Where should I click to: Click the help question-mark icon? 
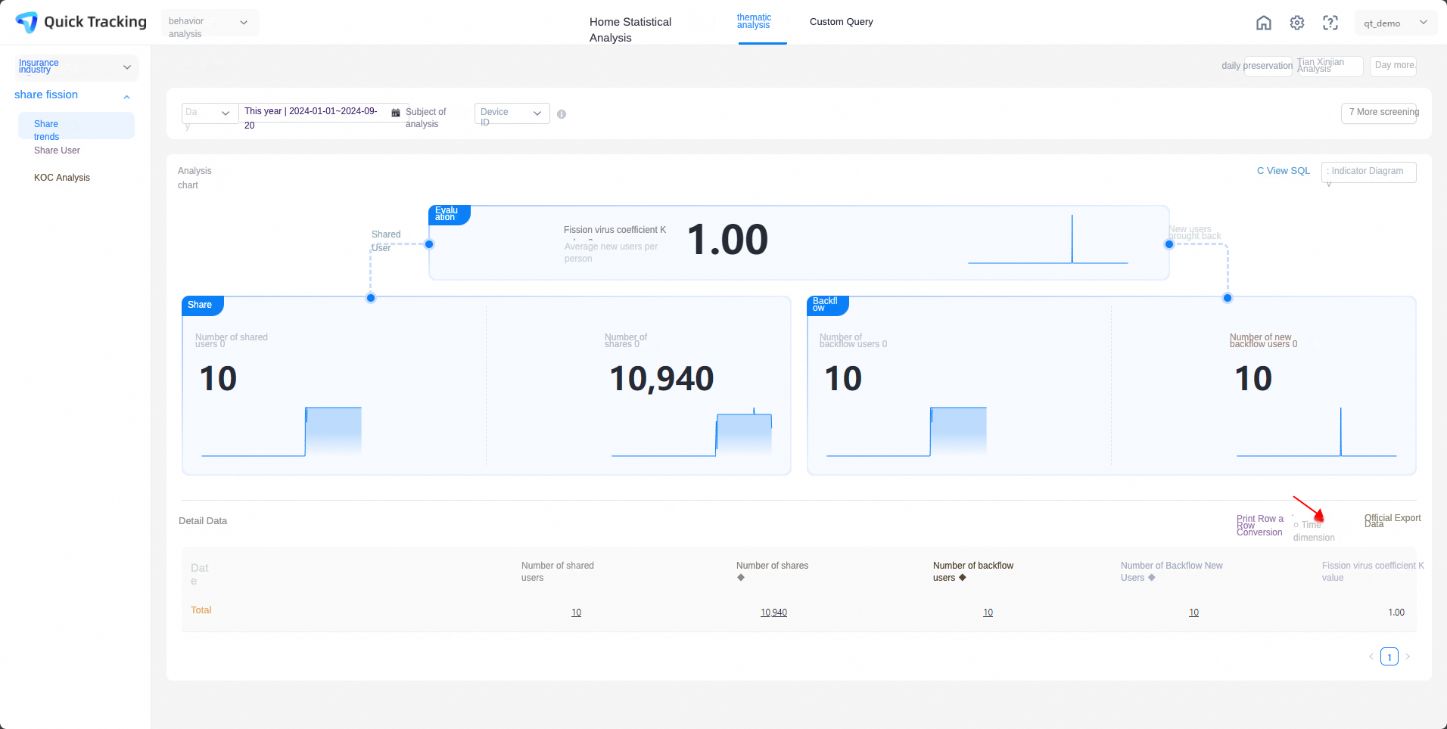coord(1330,23)
